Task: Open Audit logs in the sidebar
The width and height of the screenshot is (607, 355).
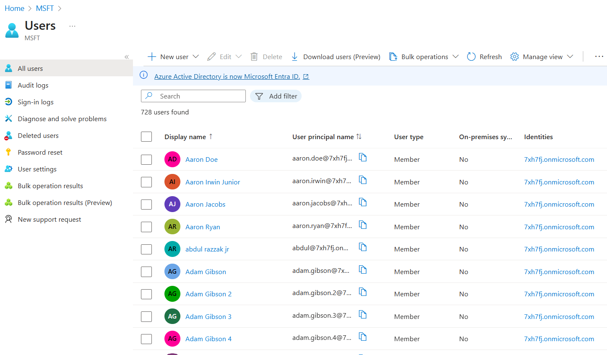Action: 33,85
